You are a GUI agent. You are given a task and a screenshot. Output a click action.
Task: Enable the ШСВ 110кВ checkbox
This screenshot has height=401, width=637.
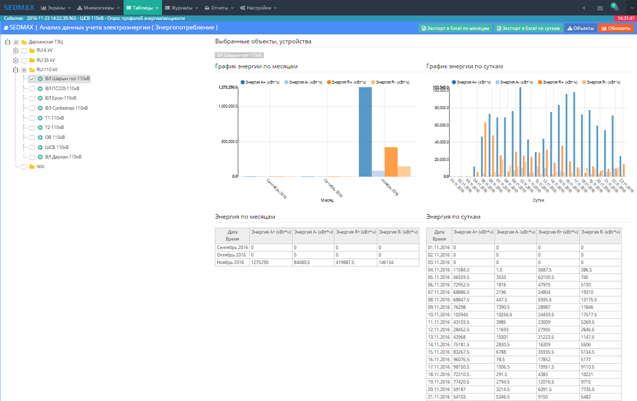(32, 147)
